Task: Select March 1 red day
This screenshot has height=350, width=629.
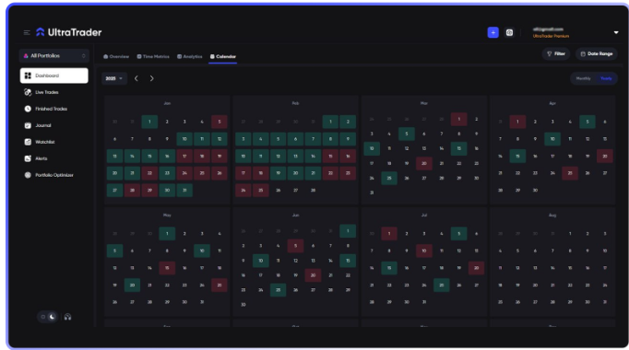Action: pyautogui.click(x=459, y=120)
